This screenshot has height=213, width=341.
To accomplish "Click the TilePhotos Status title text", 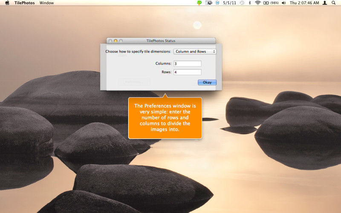I will 161,40.
